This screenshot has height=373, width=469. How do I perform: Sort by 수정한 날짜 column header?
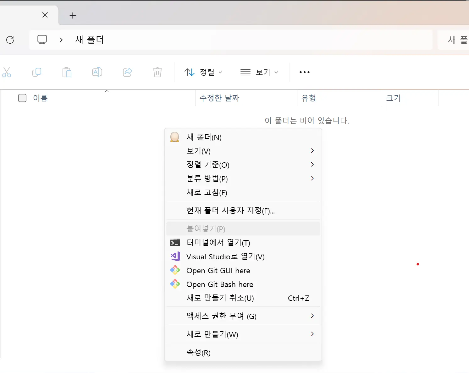pyautogui.click(x=219, y=98)
